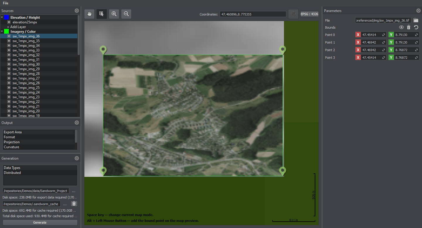Image resolution: width=422 pixels, height=228 pixels.
Task: Expand the Distributed section
Action: (x=40, y=173)
